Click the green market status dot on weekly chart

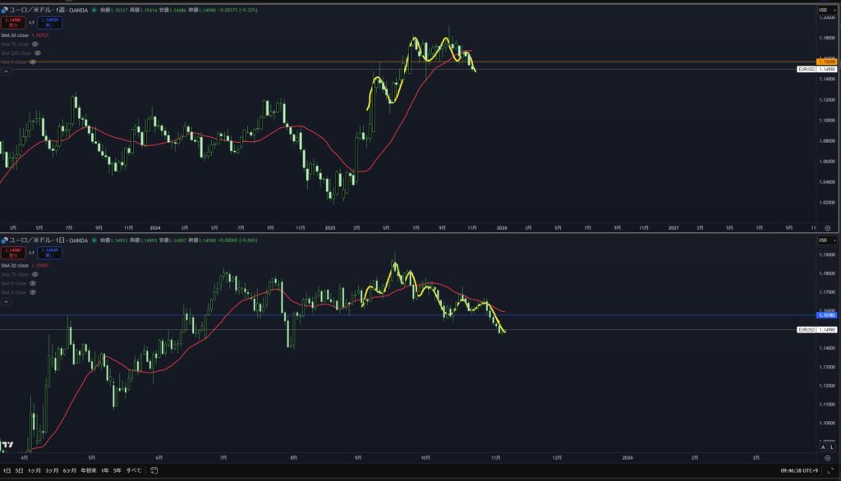coord(93,10)
